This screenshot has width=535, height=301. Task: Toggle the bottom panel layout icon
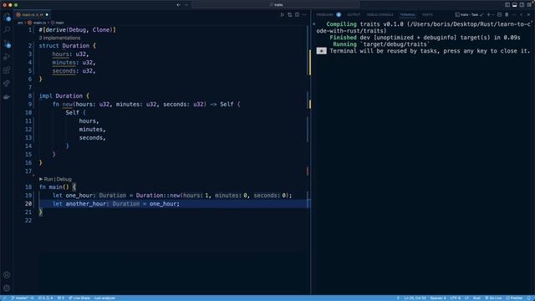515,5
